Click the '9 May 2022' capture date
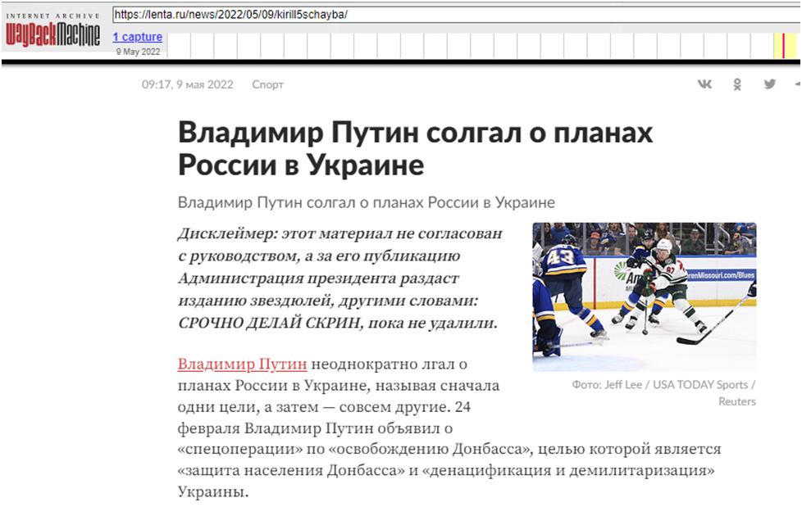The width and height of the screenshot is (802, 516). click(137, 52)
